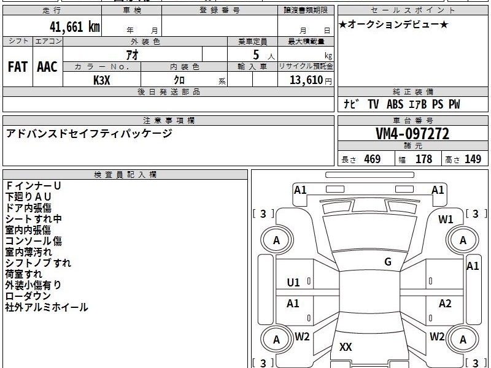Select the リサイクル預託金 header cell
The height and width of the screenshot is (368, 491).
306,66
